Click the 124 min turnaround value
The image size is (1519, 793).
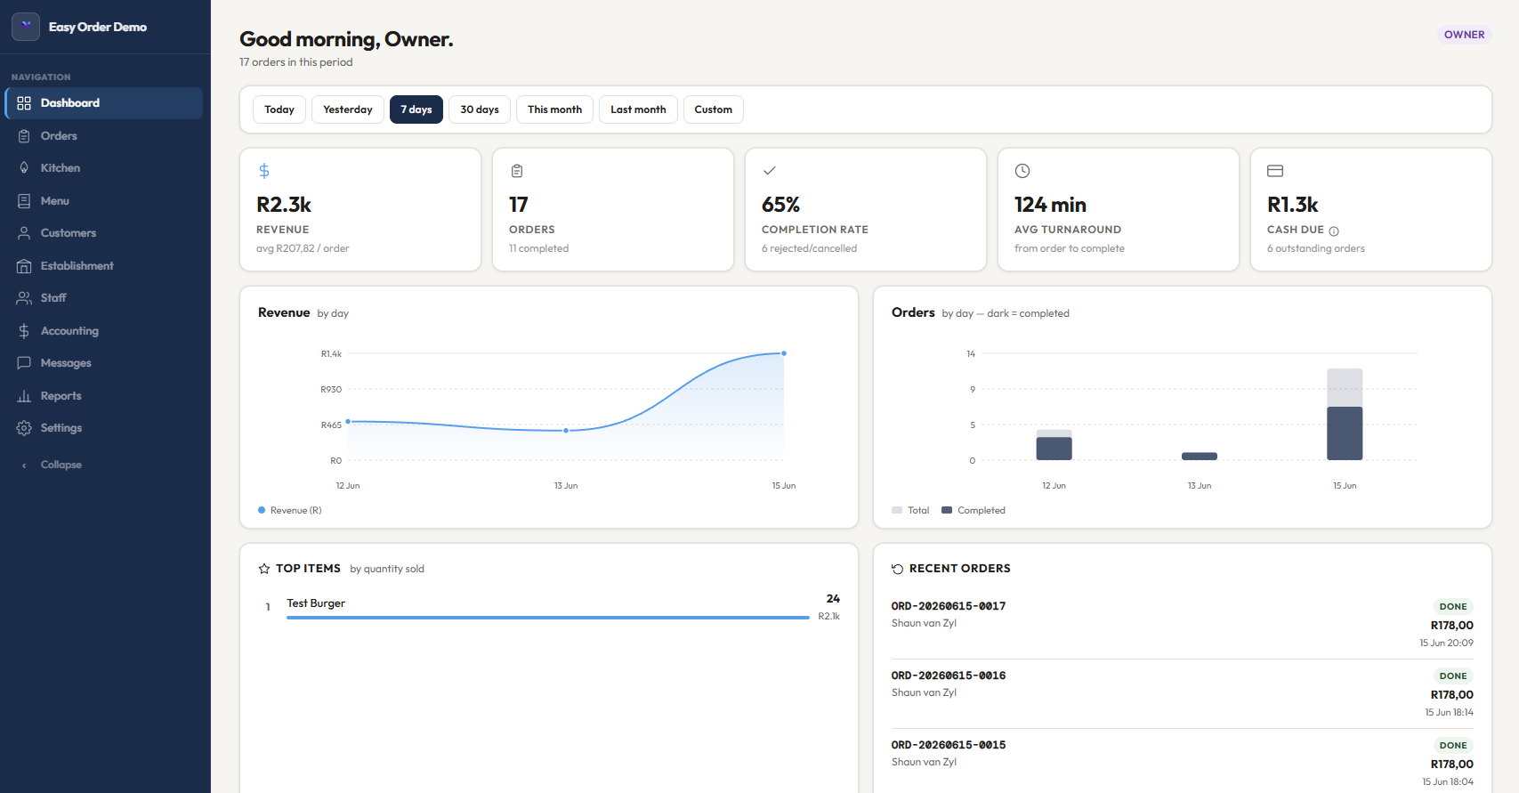point(1050,205)
